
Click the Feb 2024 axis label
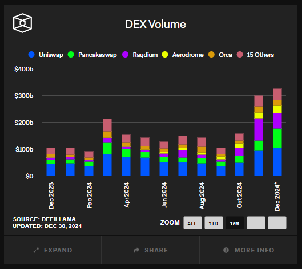point(89,195)
